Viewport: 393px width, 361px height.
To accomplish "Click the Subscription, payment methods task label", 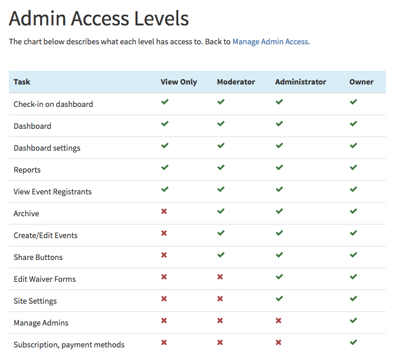I will click(x=69, y=344).
